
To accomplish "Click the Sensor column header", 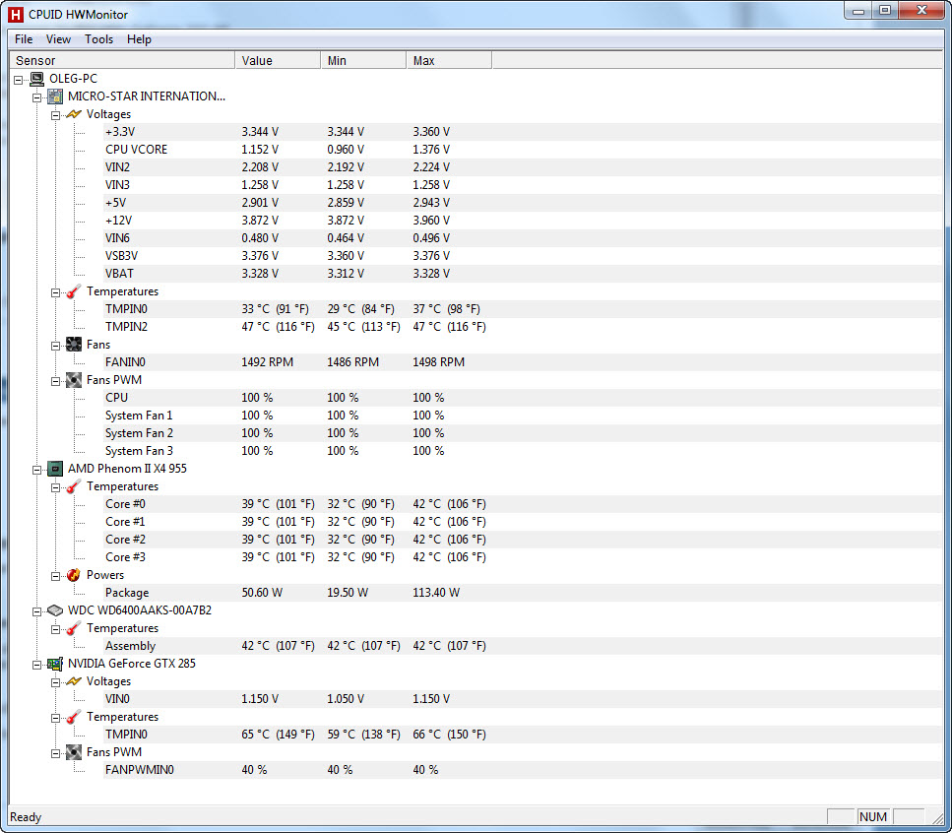I will coord(123,61).
